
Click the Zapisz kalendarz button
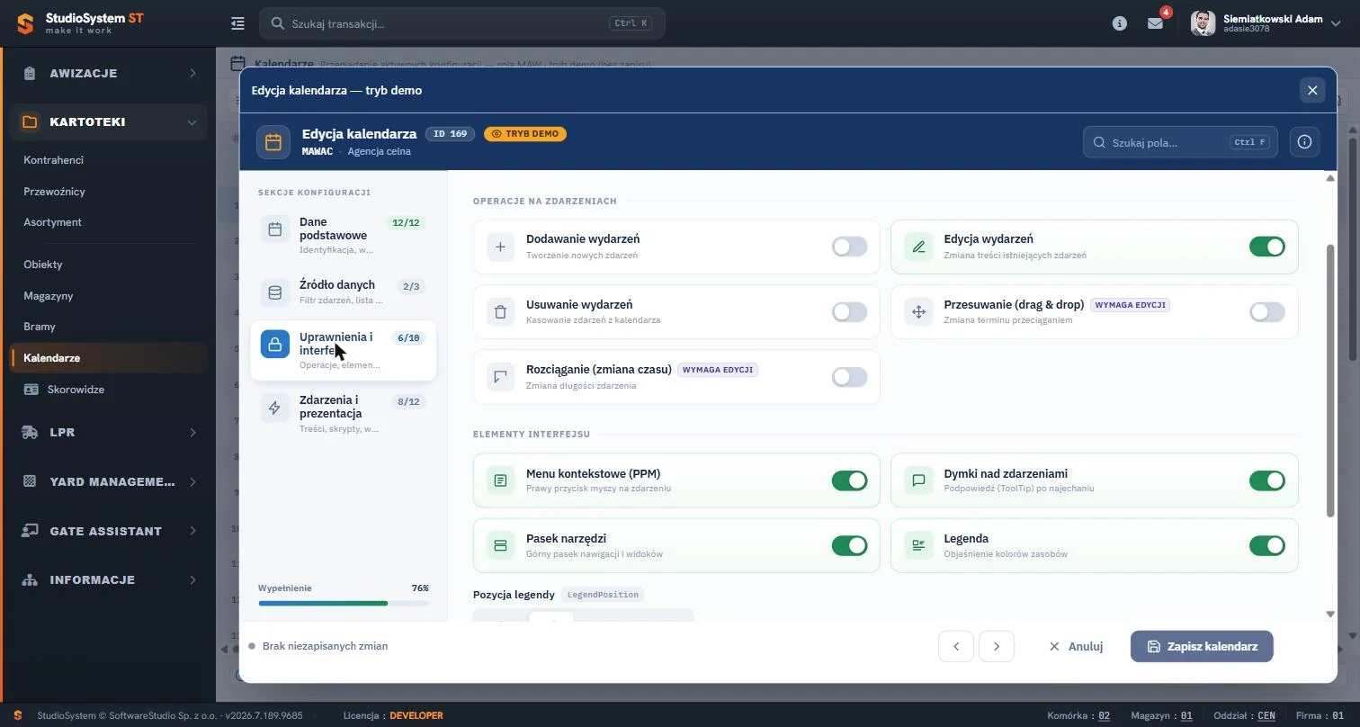tap(1202, 646)
